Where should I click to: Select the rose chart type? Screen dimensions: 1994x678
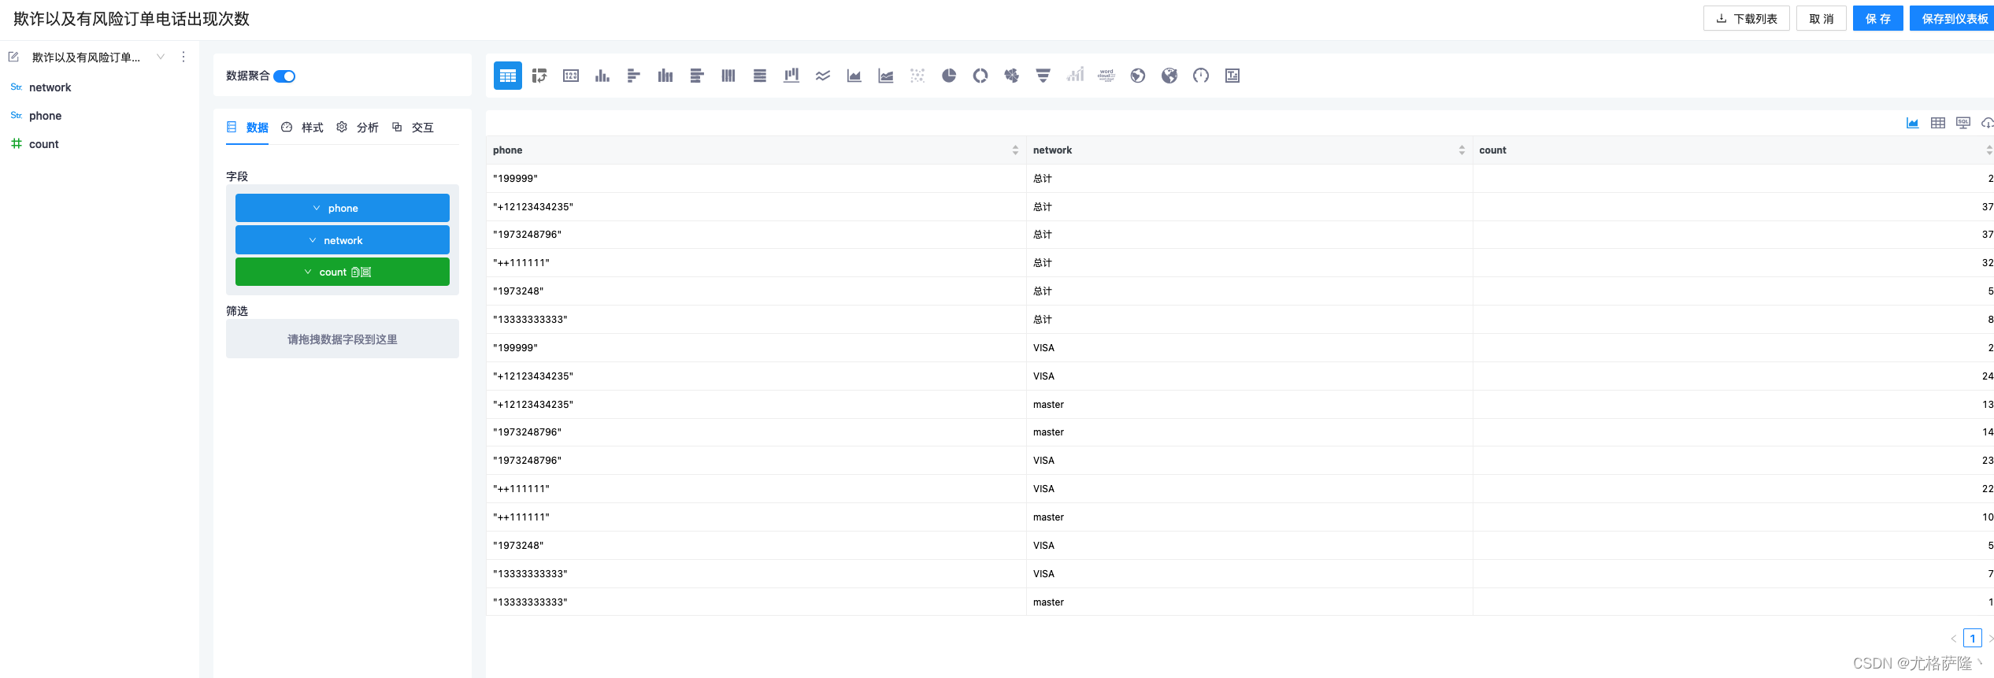click(x=1012, y=76)
